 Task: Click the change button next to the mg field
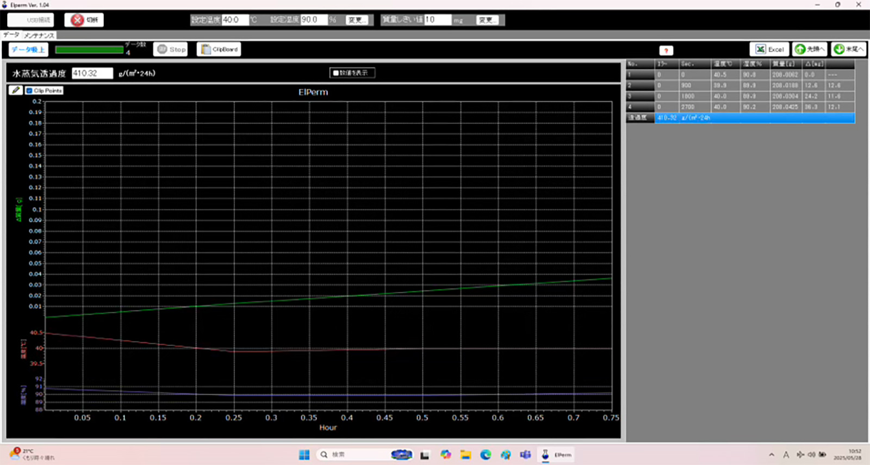point(488,20)
